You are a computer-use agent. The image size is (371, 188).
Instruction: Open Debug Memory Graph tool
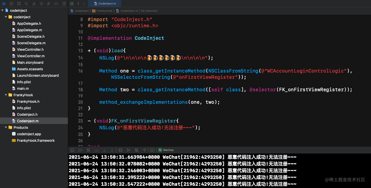128,150
